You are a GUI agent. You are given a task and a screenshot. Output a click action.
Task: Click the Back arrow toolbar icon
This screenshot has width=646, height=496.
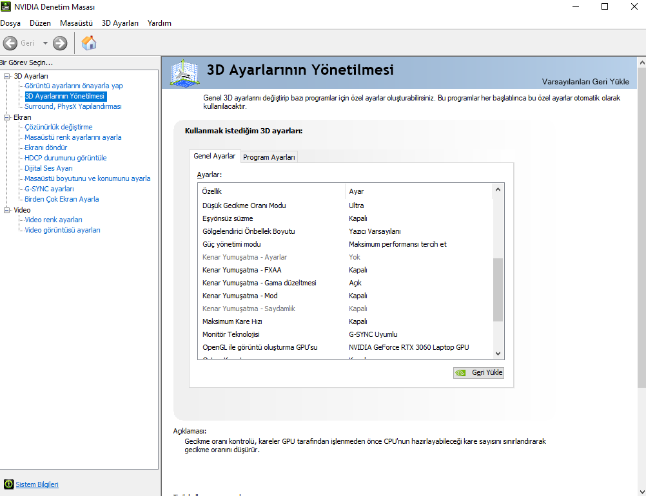coord(10,43)
